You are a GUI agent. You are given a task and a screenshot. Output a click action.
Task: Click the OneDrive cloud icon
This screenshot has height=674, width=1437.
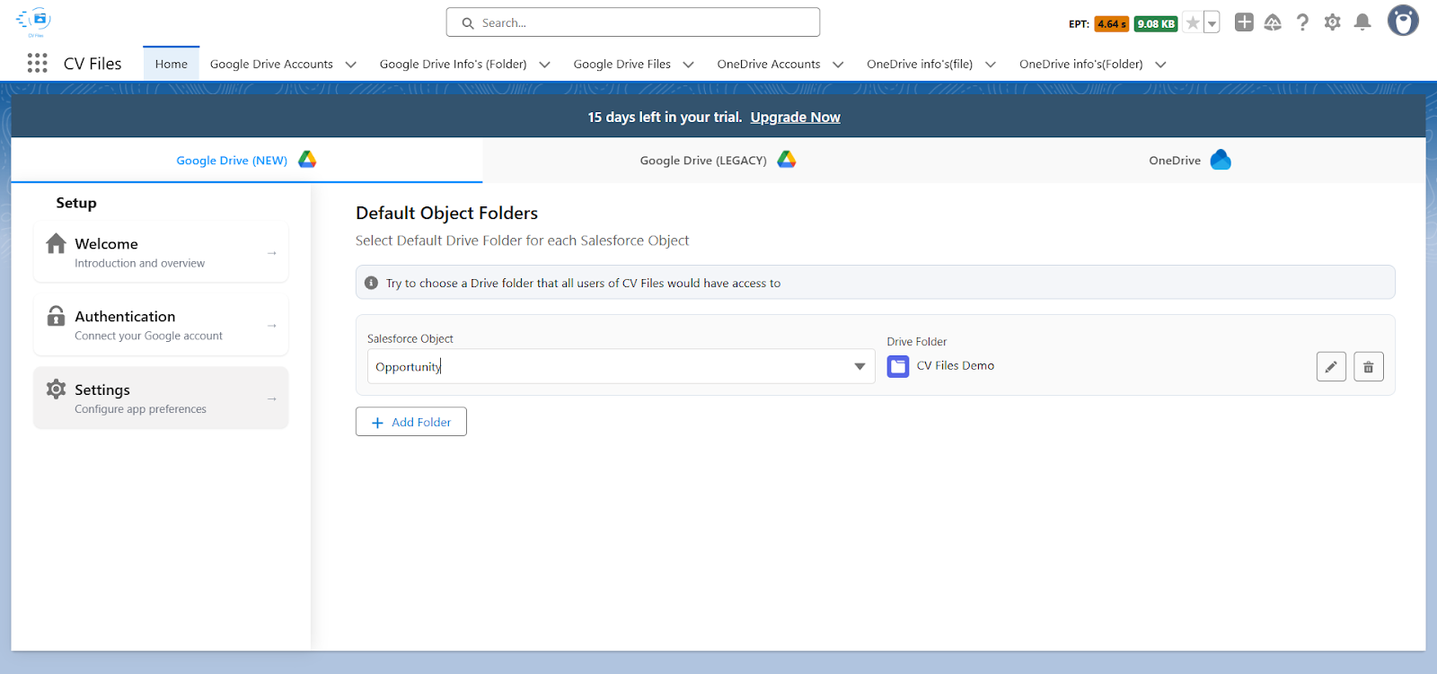point(1221,160)
